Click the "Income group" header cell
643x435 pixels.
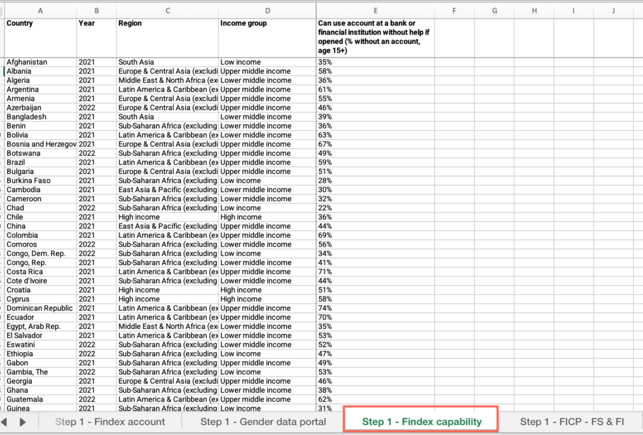click(267, 38)
